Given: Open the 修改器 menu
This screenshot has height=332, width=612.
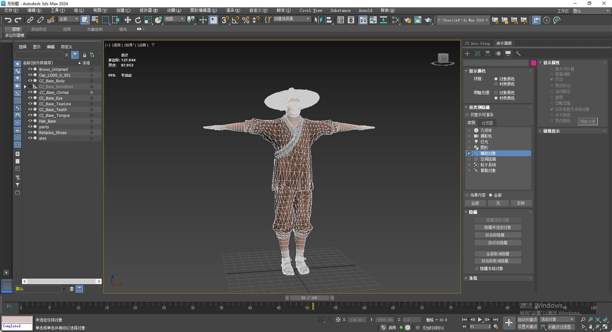Looking at the screenshot, I should pyautogui.click(x=149, y=10).
